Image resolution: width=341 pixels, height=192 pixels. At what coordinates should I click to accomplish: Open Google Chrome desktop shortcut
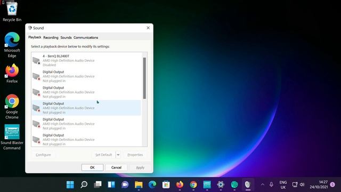[x=12, y=107]
